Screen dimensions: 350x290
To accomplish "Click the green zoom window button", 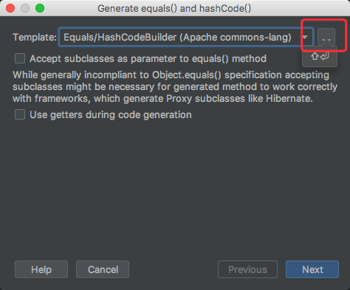I will [x=40, y=8].
